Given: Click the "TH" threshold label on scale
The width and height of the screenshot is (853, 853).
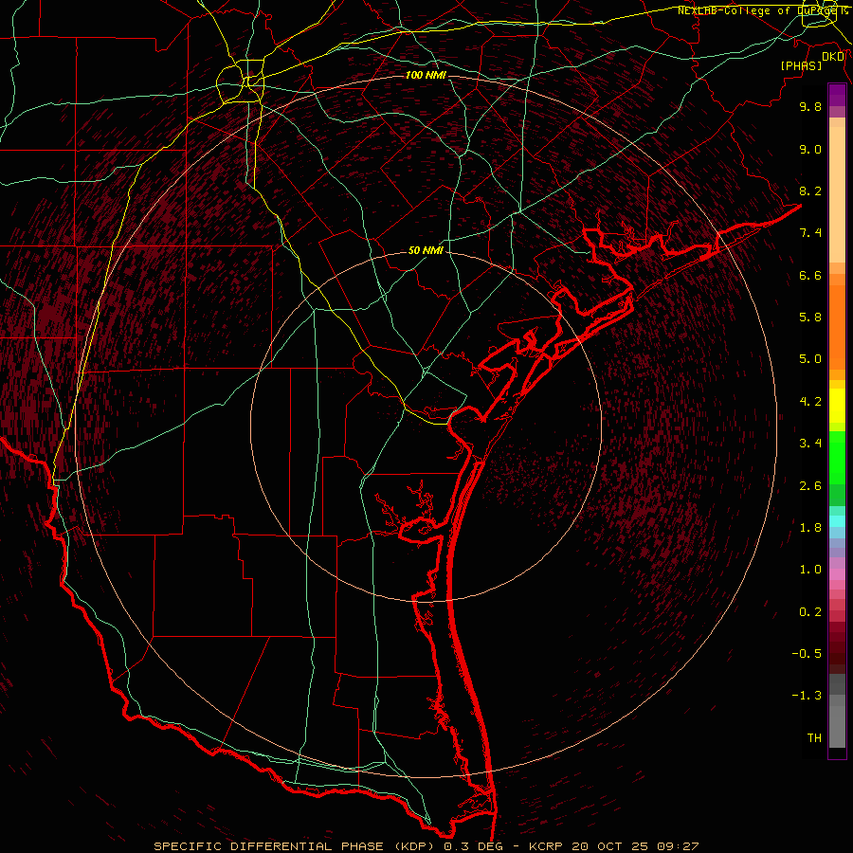Looking at the screenshot, I should pos(814,738).
